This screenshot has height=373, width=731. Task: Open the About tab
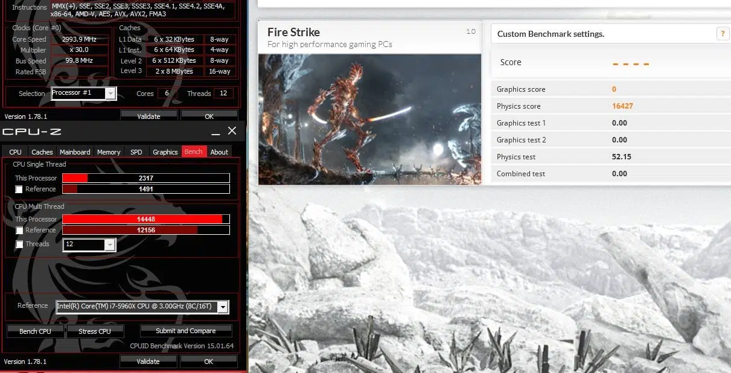[x=219, y=152]
